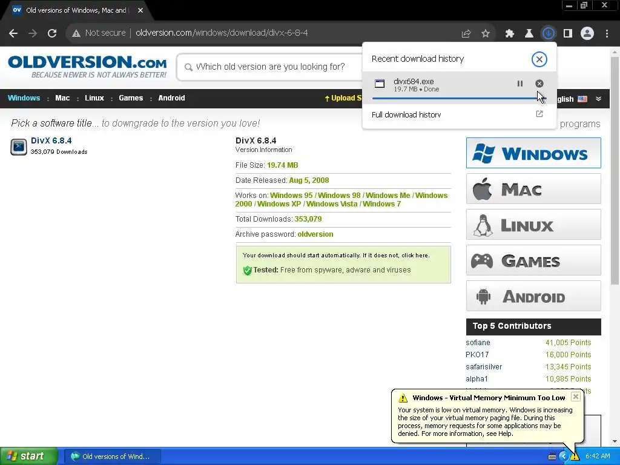Click the Aug 5, 2008 release date
Viewport: 620px width, 465px height.
(x=309, y=180)
